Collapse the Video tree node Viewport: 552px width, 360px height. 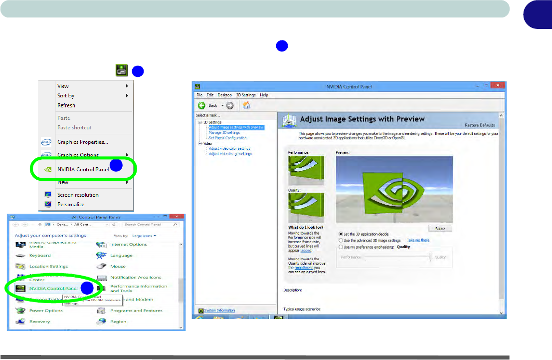tap(199, 143)
